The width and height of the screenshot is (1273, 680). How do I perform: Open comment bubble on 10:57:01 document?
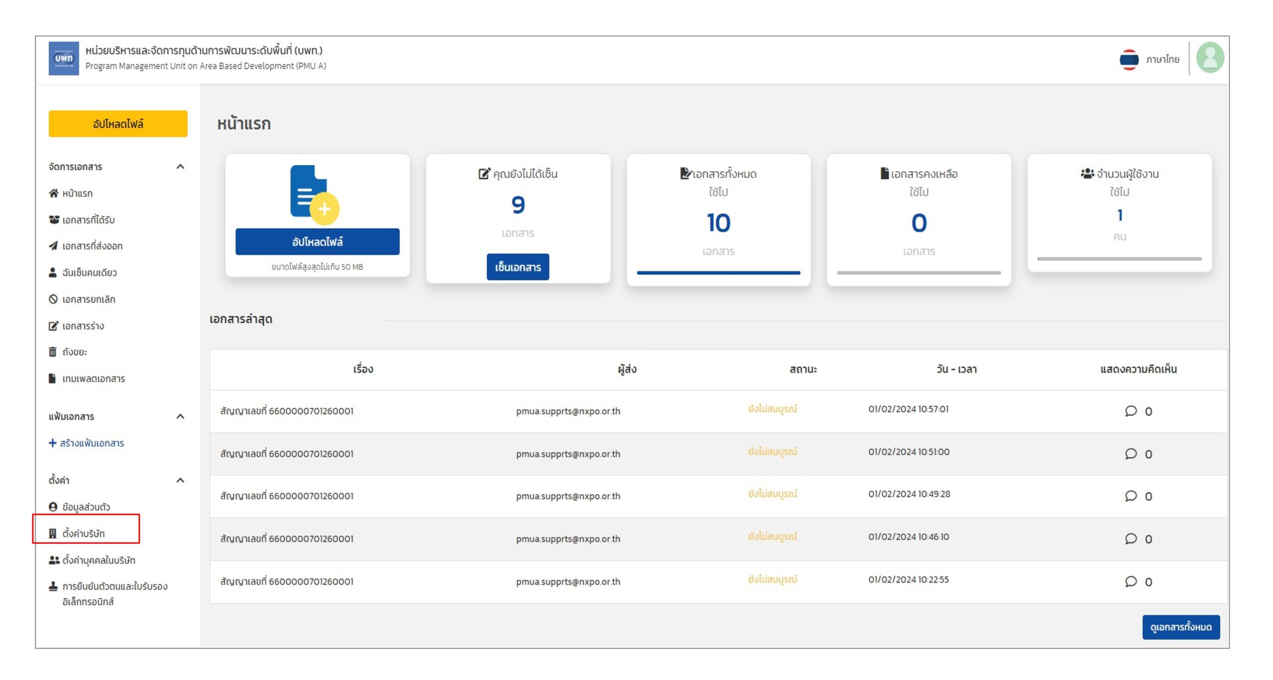(x=1131, y=411)
